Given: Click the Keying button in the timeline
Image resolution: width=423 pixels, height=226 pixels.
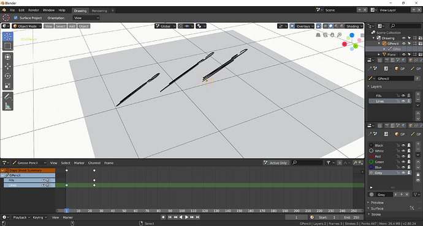Looking at the screenshot, I should 40,217.
